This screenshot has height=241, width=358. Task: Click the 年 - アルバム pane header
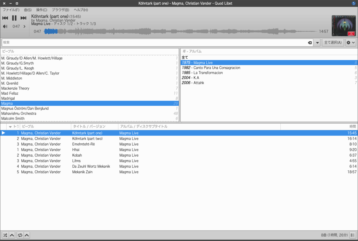tap(269, 51)
